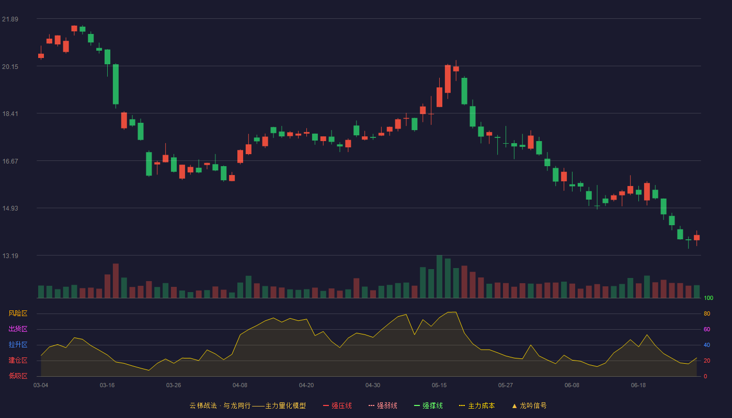Viewport: 732px width, 418px height.
Task: Click the 建仓区 zone label
Action: pyautogui.click(x=18, y=361)
